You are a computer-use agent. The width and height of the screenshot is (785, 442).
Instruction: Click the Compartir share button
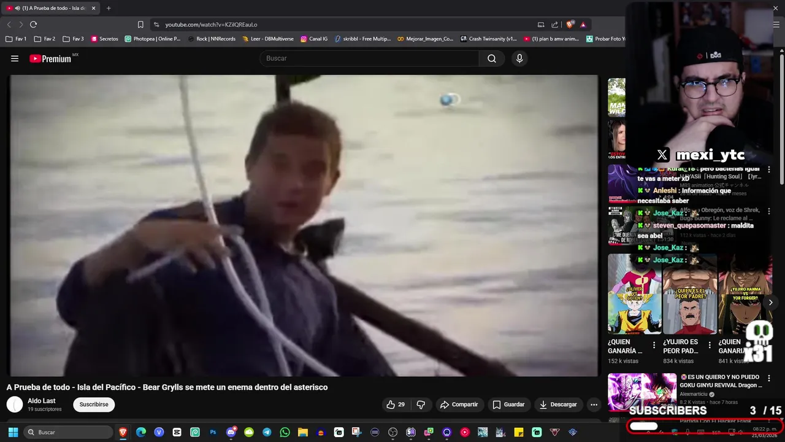(x=459, y=405)
